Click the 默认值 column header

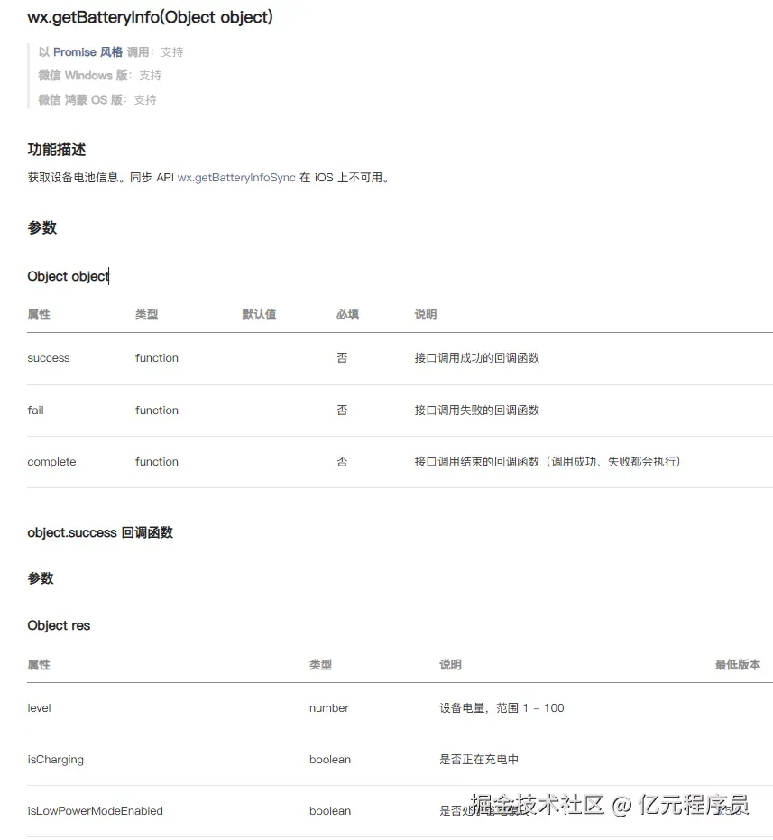(259, 315)
